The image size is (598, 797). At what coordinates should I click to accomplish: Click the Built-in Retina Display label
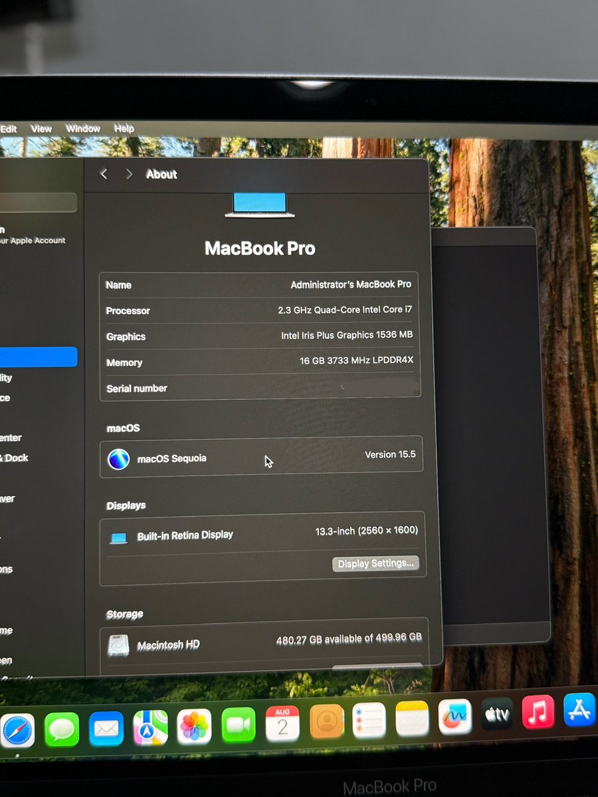coord(185,535)
